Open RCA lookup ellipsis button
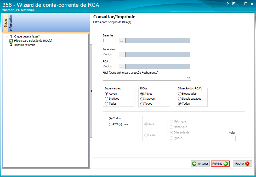Image resolution: width=256 pixels, height=177 pixels. (122, 67)
